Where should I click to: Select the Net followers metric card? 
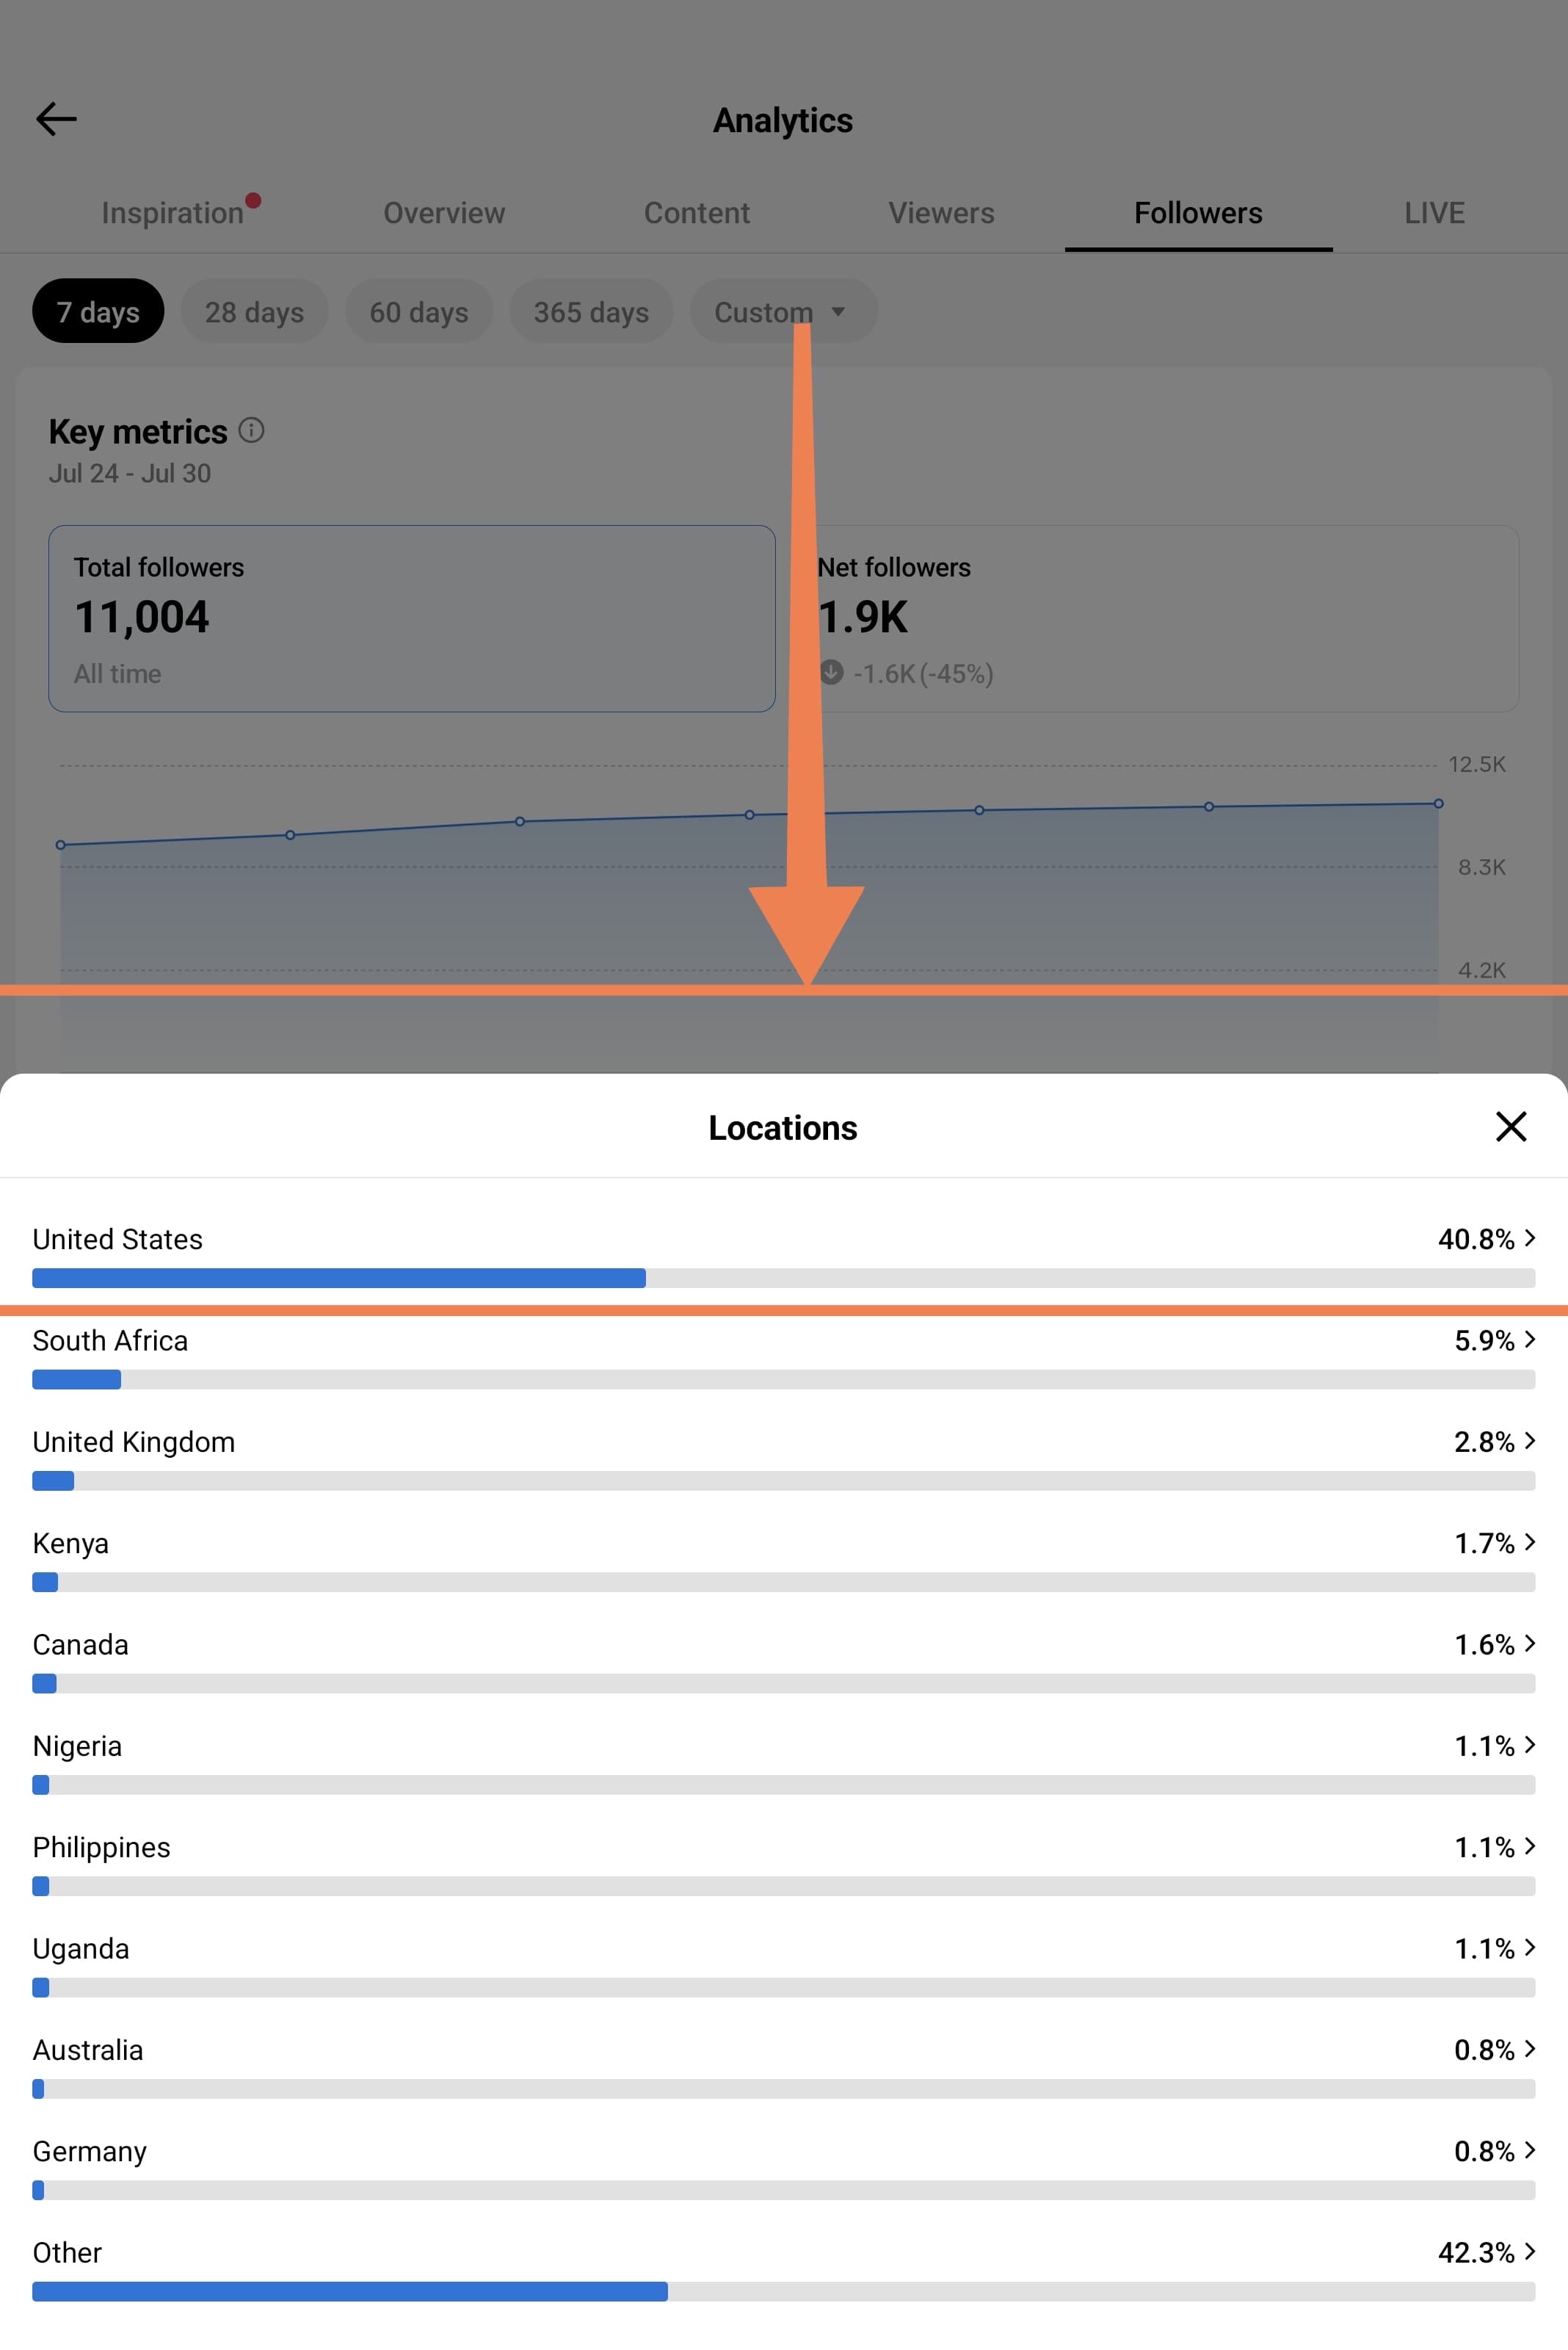coord(1160,618)
